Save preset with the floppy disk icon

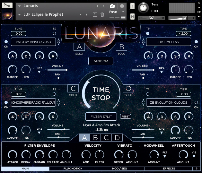point(95,14)
